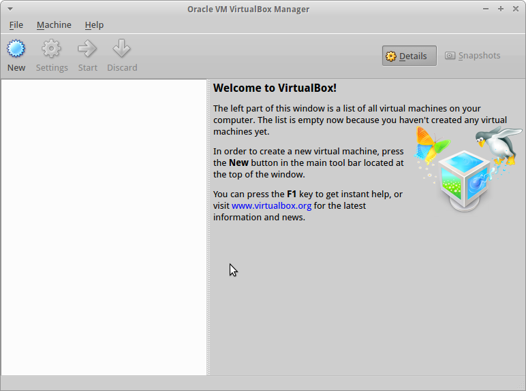Click the empty virtual machine list pane
Image resolution: width=526 pixels, height=391 pixels.
point(104,227)
